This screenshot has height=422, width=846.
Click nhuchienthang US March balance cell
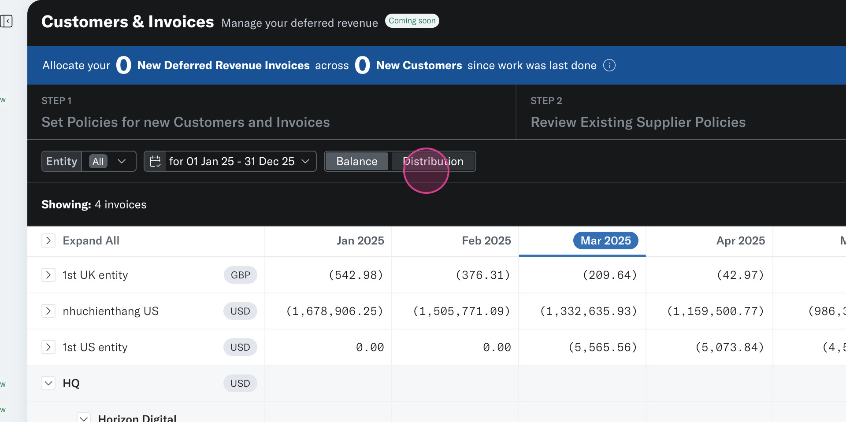point(588,311)
